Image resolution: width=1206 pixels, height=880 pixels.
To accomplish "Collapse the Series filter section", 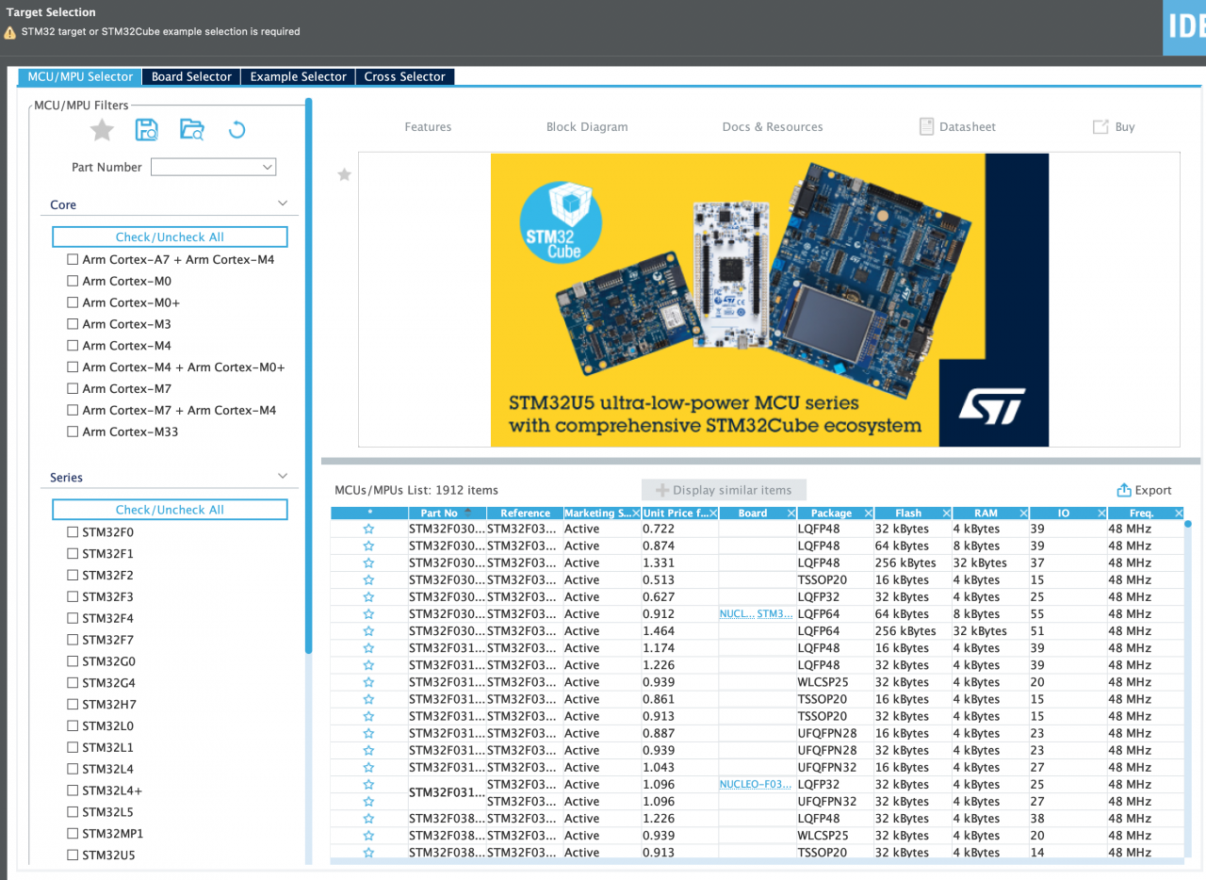I will [282, 477].
